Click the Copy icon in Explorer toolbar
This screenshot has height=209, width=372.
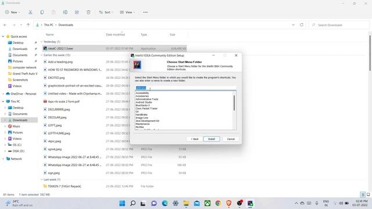pos(42,12)
